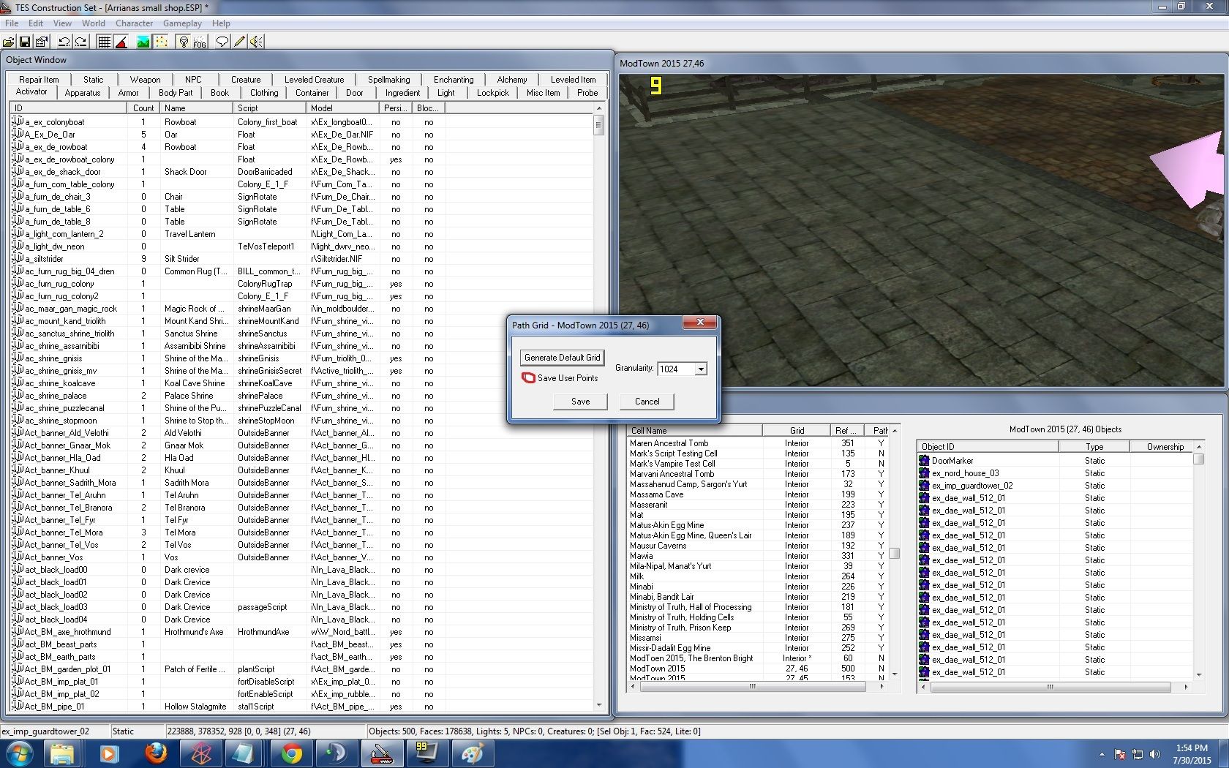The width and height of the screenshot is (1229, 768).
Task: Click Generate Default Grid button
Action: (x=562, y=358)
